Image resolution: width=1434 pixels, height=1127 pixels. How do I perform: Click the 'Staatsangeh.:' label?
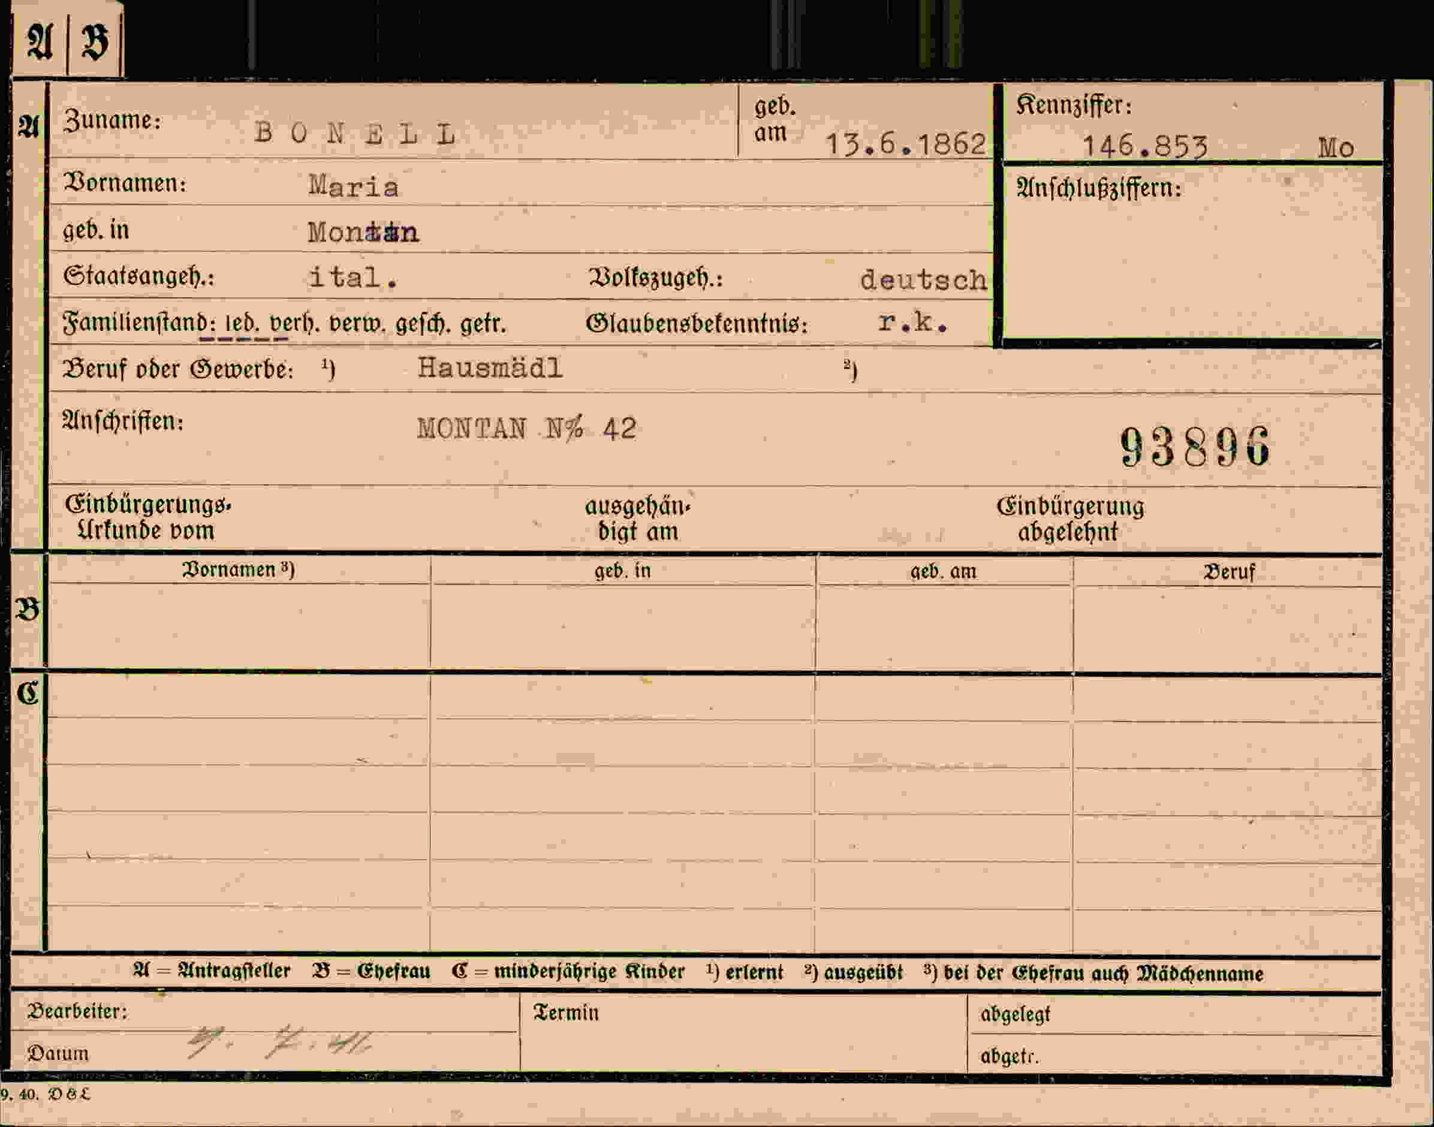pos(138,276)
